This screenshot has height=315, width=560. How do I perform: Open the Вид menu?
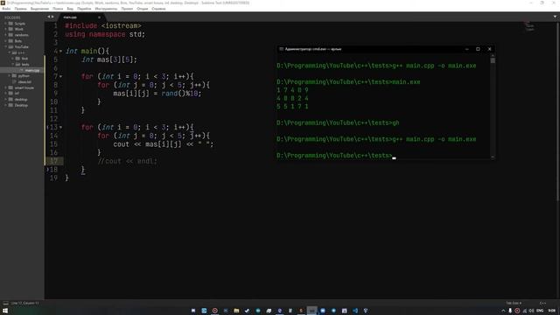coord(70,9)
